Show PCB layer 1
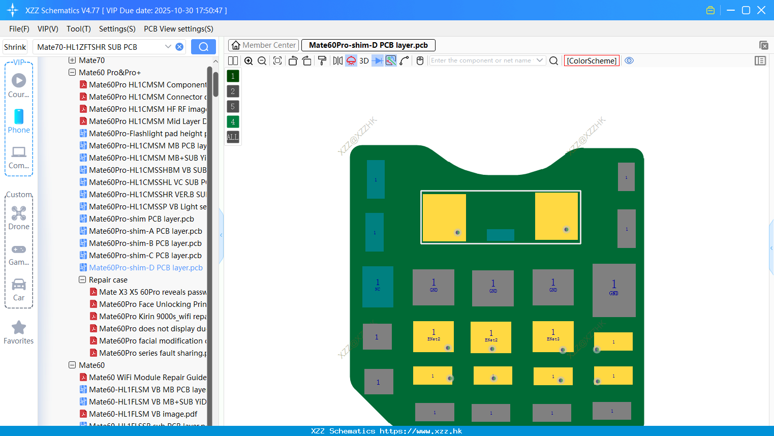The width and height of the screenshot is (774, 436). [x=233, y=76]
